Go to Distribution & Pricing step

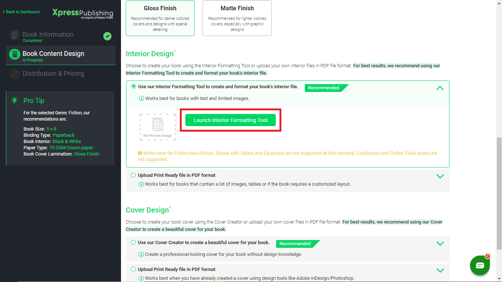[53, 74]
